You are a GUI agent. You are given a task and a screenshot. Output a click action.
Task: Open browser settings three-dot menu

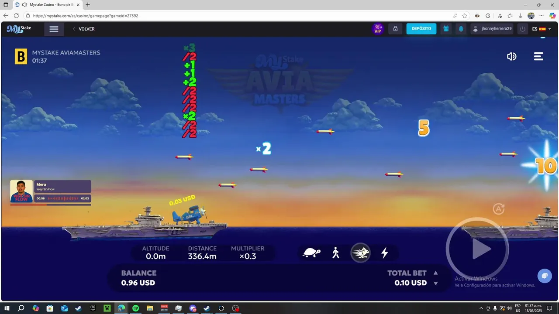point(542,16)
